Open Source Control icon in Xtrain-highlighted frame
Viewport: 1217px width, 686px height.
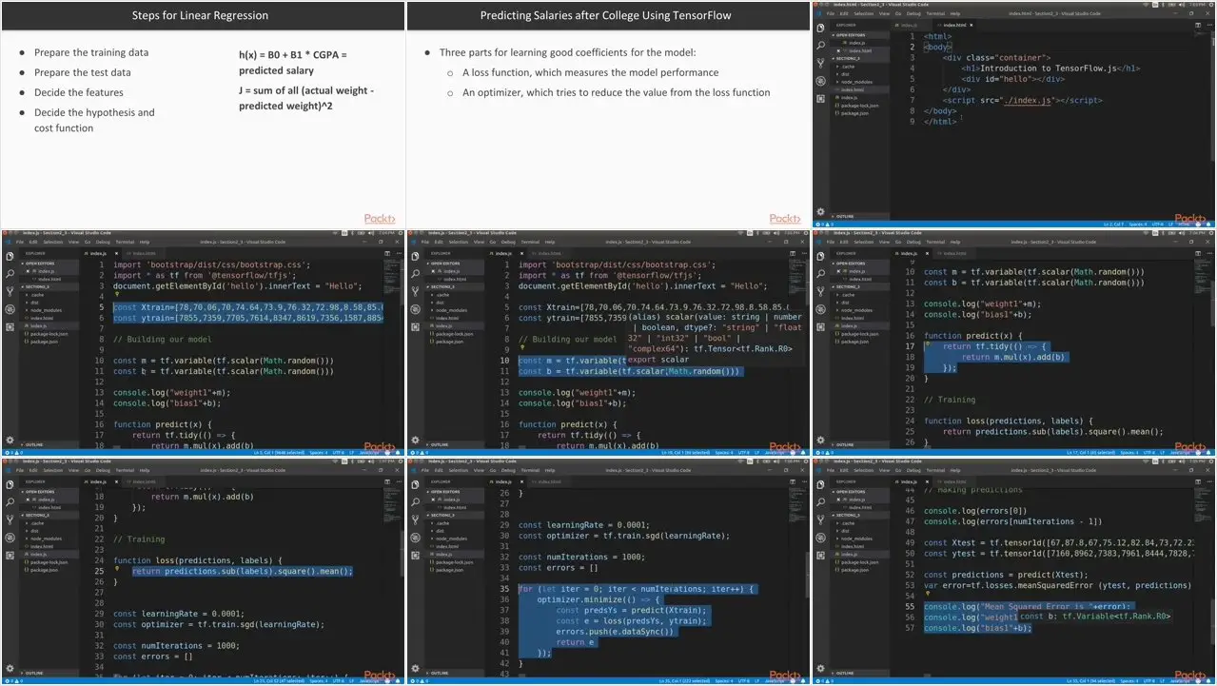click(x=10, y=292)
